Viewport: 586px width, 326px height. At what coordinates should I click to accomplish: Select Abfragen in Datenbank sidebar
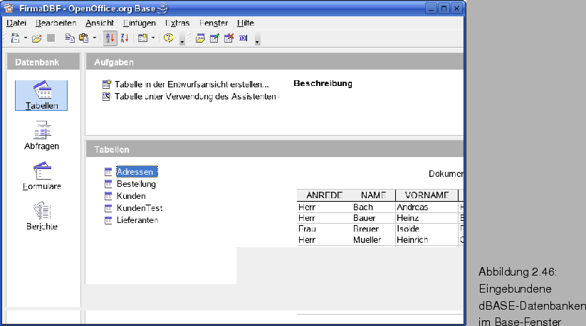41,136
